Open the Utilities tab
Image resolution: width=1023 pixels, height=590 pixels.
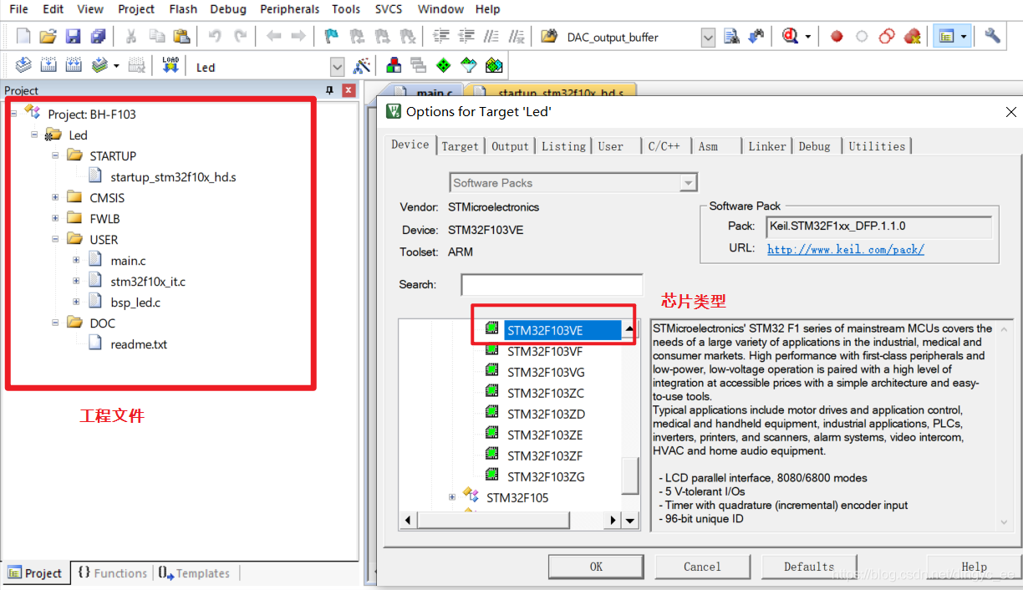click(x=877, y=146)
